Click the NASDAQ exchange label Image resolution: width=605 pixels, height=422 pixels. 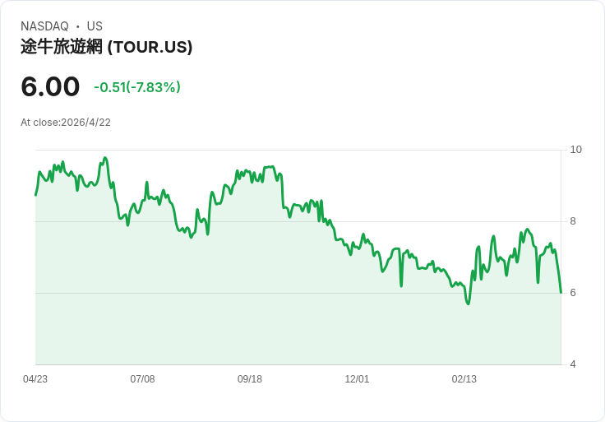click(x=44, y=26)
